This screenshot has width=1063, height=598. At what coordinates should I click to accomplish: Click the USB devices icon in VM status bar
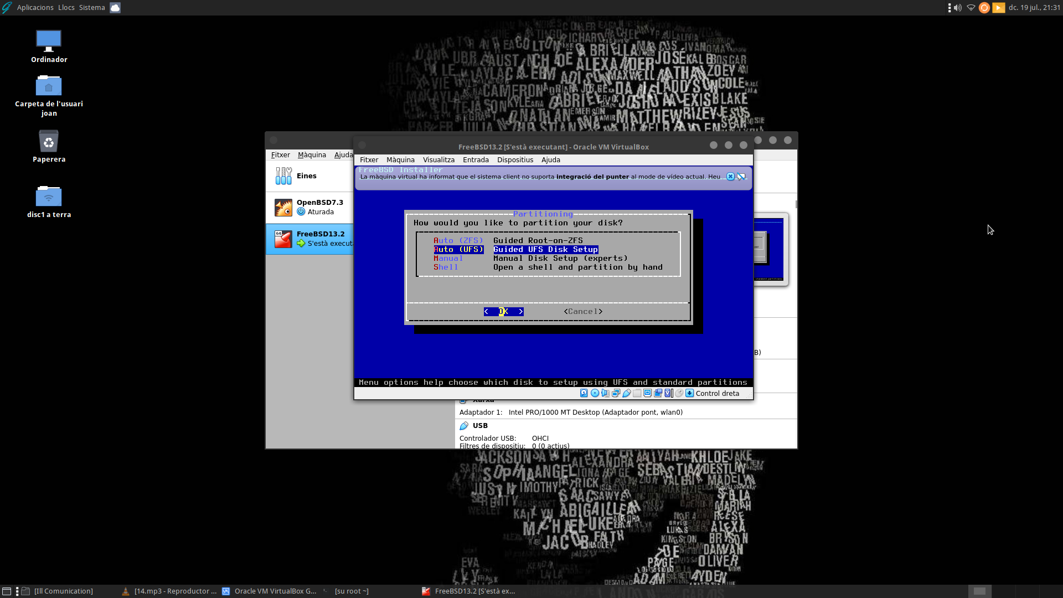point(627,393)
